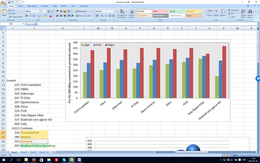Cut the selected cells
Viewport: 260px width, 163px height.
(11, 10)
